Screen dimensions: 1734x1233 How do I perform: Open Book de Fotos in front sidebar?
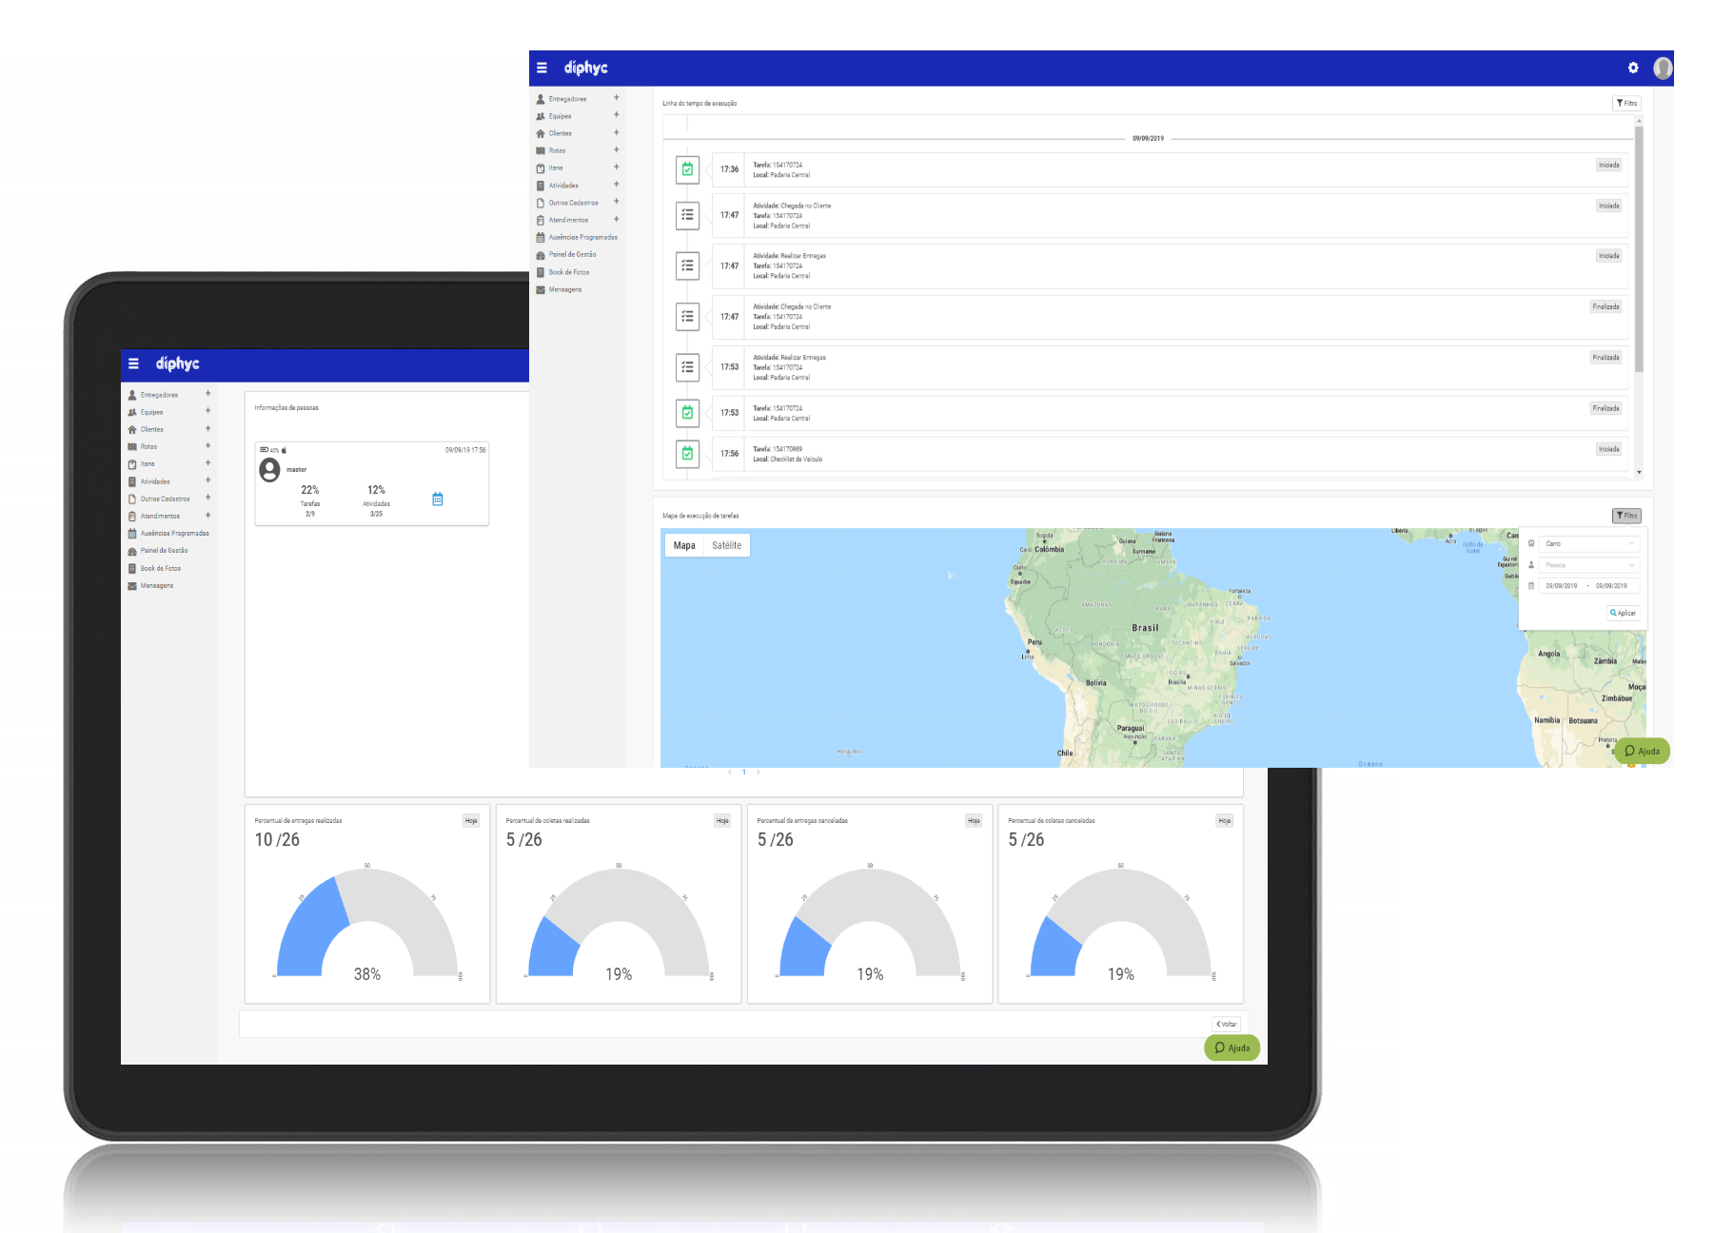569,272
